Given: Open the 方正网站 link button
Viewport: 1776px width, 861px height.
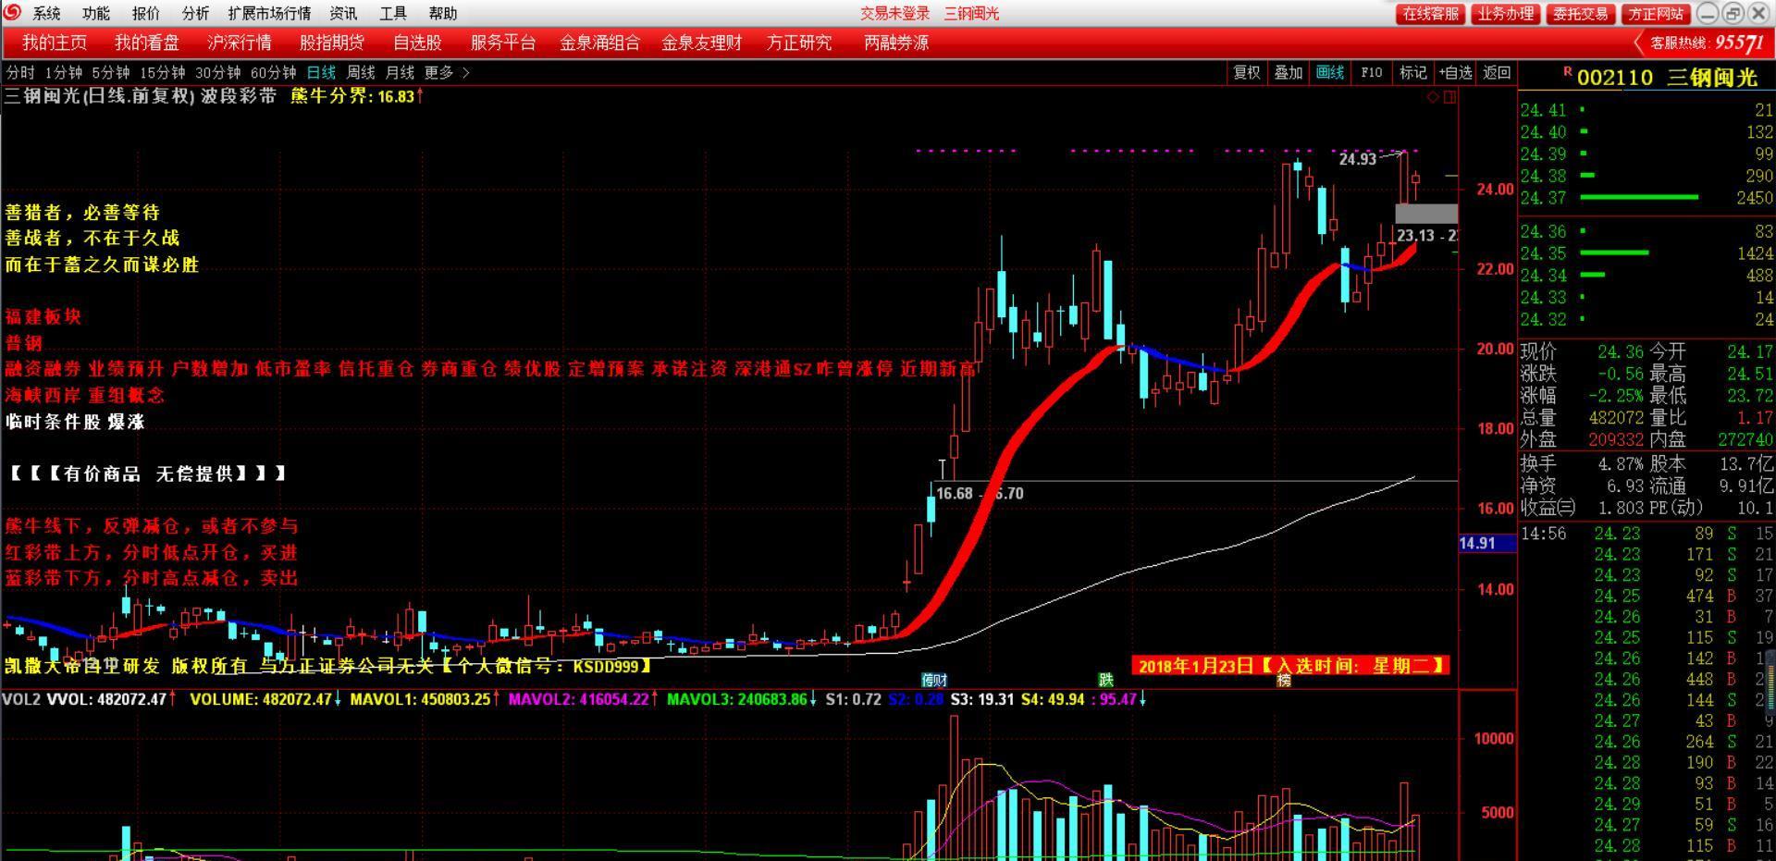Looking at the screenshot, I should click(x=1656, y=14).
